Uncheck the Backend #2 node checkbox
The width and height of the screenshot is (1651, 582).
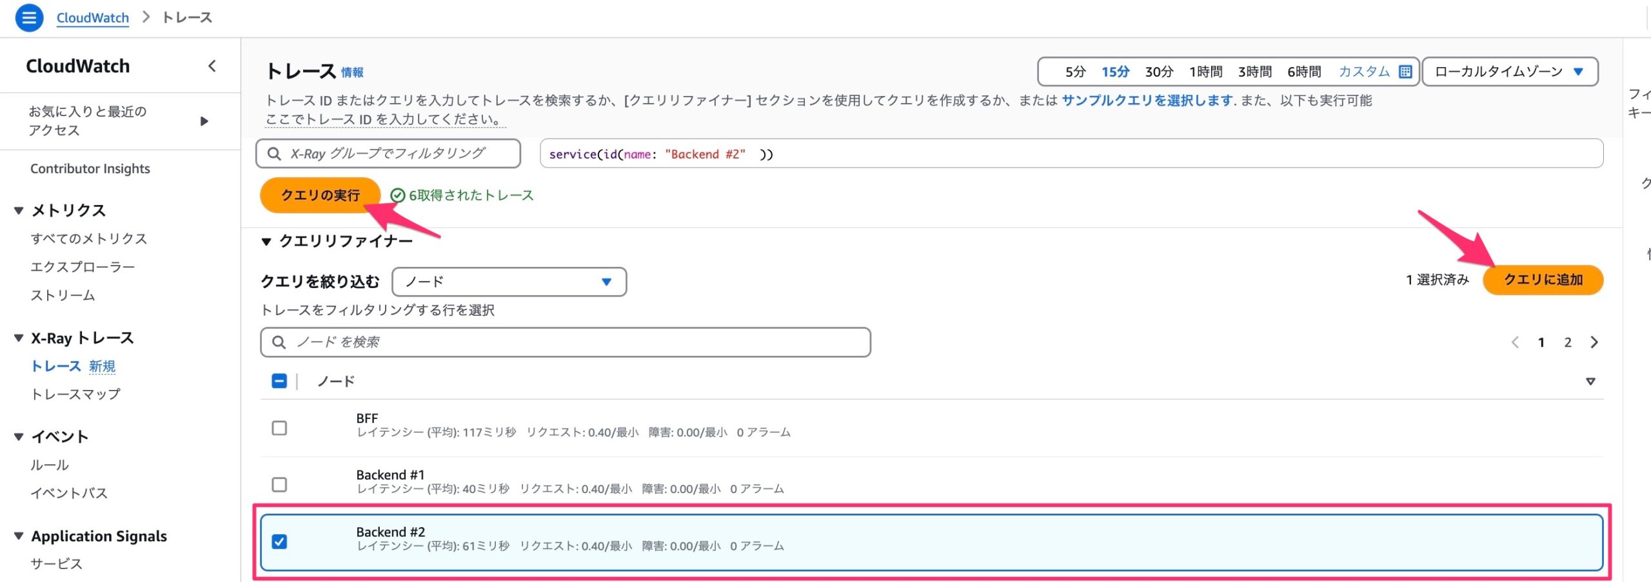tap(279, 541)
